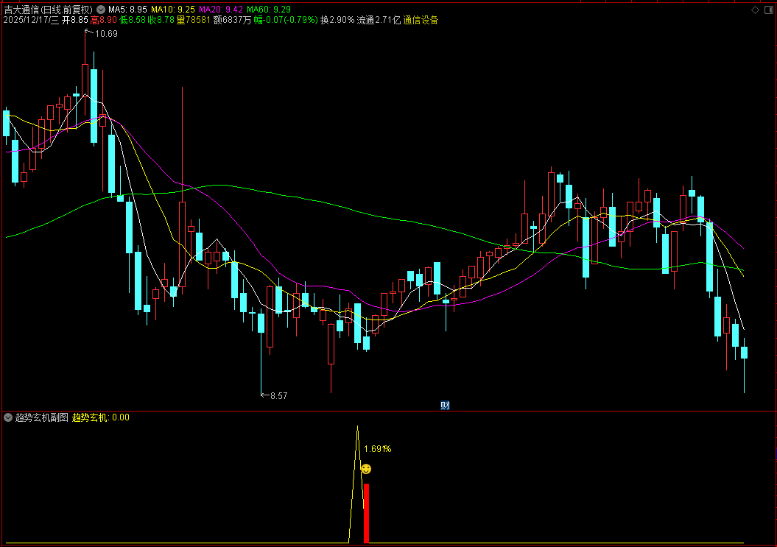Click the opening price 开8.85
The width and height of the screenshot is (777, 547).
(x=75, y=21)
